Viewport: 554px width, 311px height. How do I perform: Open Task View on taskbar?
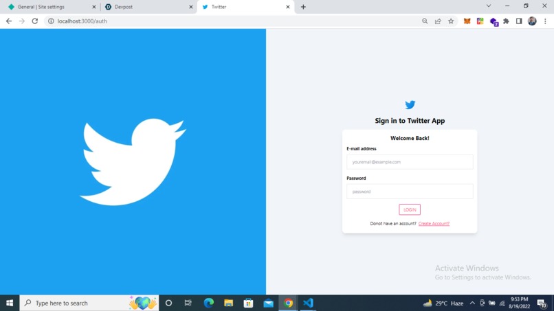[x=188, y=303]
